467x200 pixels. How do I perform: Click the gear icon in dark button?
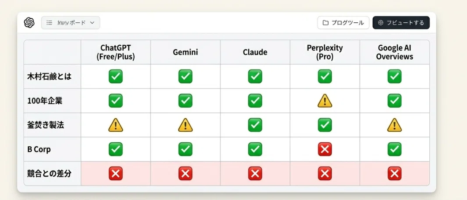(380, 23)
